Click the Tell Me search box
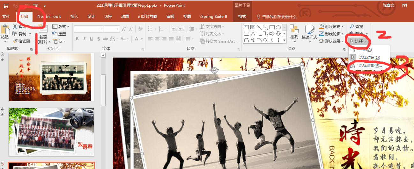Viewport: 414px width, 169px height. coord(277,17)
